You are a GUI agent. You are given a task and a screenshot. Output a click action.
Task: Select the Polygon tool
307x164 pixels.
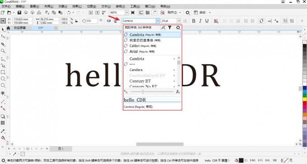[3, 85]
